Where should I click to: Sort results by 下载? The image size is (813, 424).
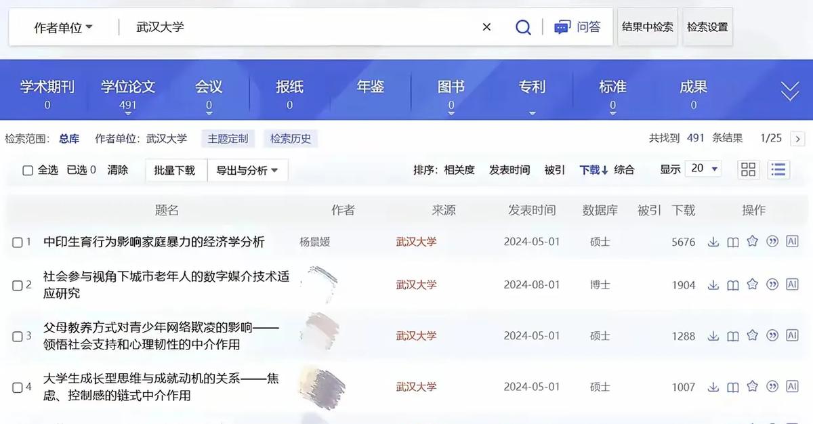point(593,170)
